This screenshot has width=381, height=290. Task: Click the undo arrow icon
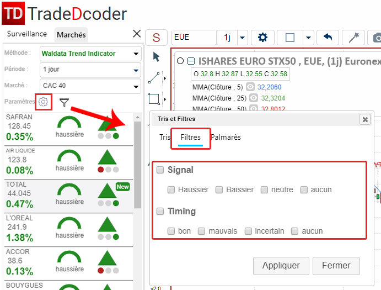pyautogui.click(x=328, y=38)
